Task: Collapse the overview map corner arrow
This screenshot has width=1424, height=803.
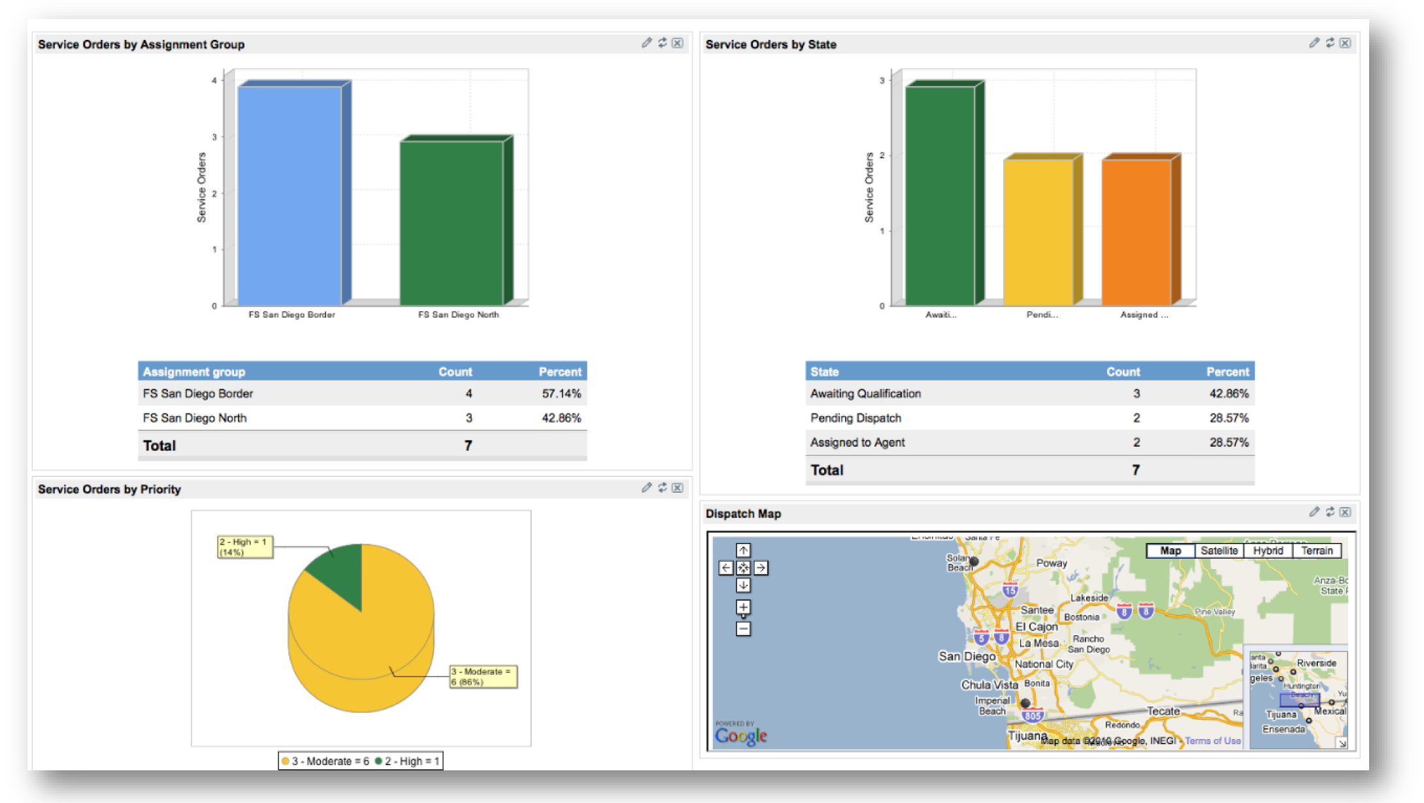Action: 1342,744
